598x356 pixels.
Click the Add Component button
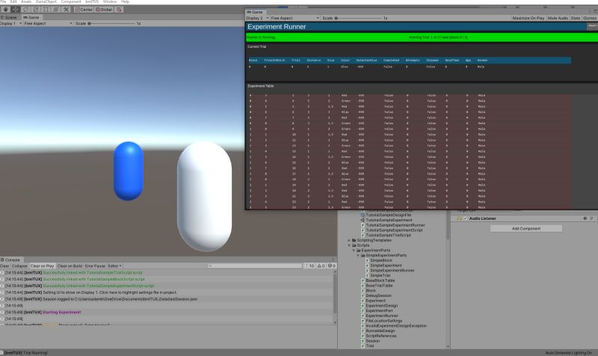[x=526, y=229]
